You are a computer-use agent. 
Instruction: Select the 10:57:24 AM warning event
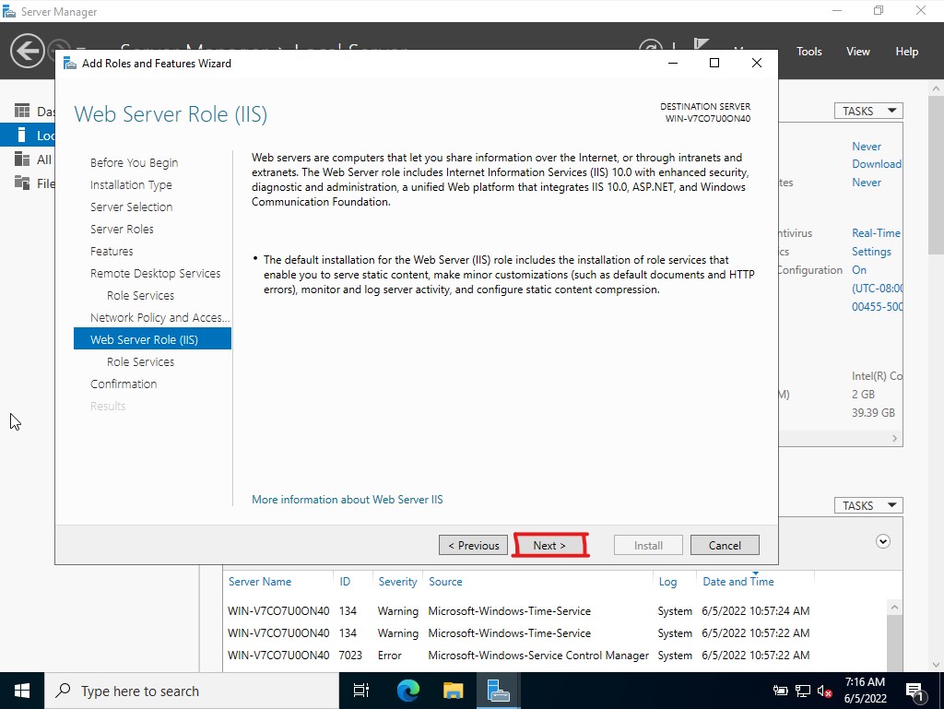556,611
